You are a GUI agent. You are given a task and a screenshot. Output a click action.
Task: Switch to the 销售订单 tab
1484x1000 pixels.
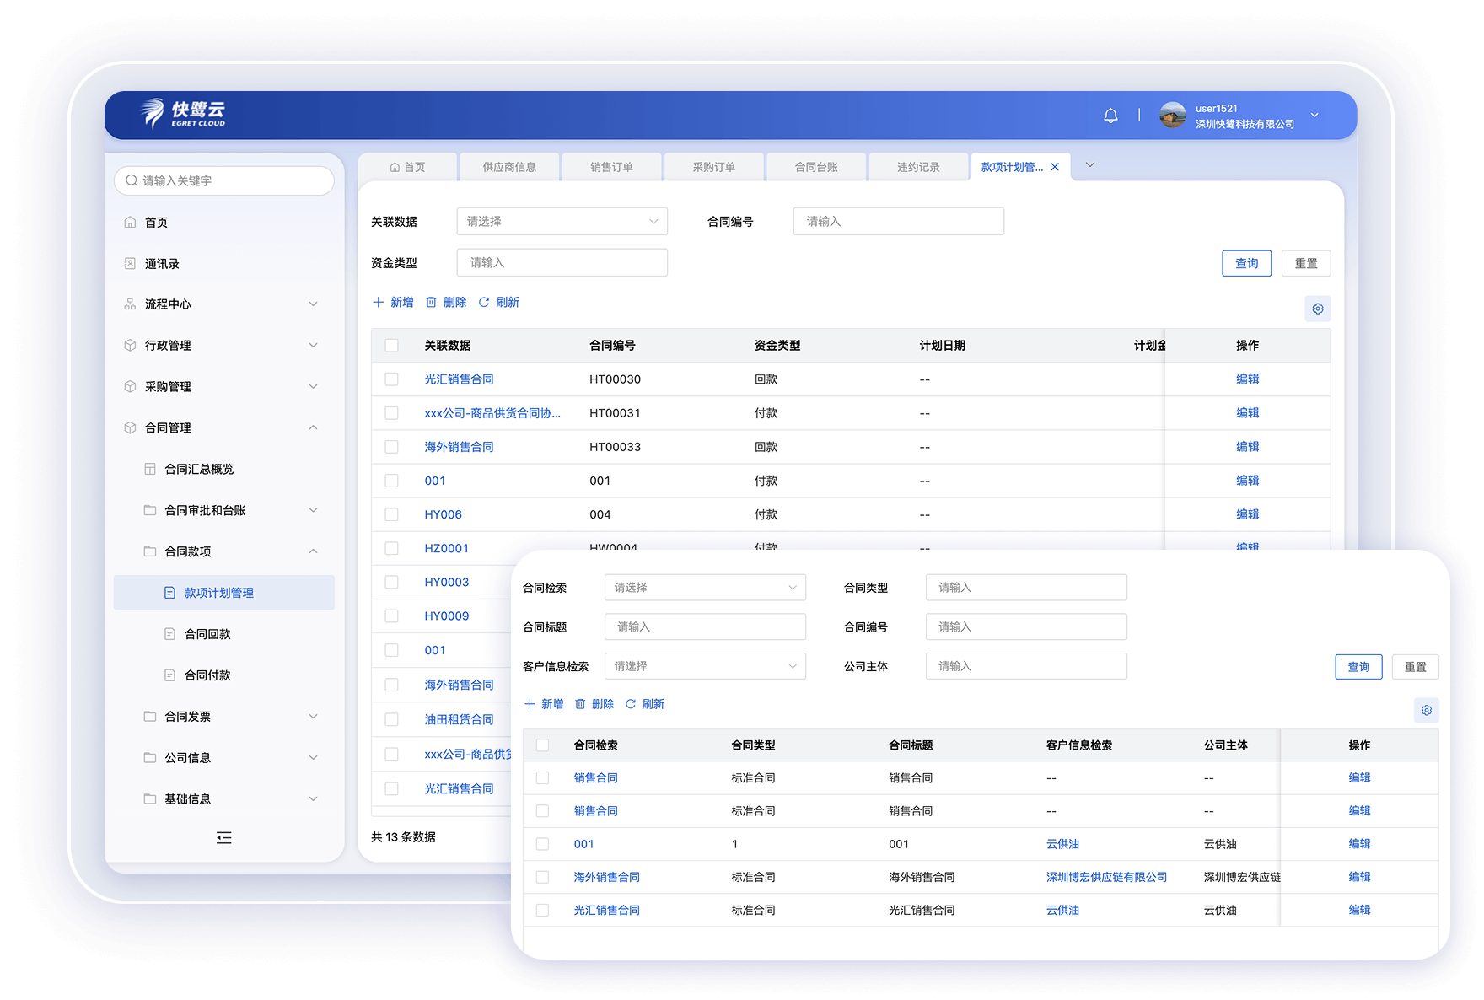[x=611, y=168]
